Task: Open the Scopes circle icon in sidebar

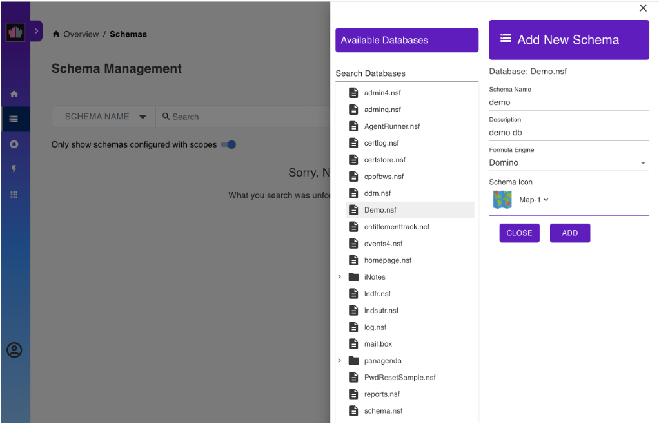Action: [x=14, y=144]
